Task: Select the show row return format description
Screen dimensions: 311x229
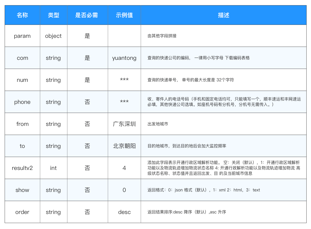Action: pyautogui.click(x=204, y=190)
